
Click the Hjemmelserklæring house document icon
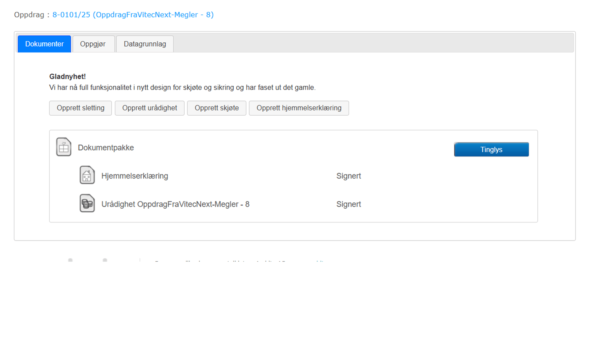[87, 175]
